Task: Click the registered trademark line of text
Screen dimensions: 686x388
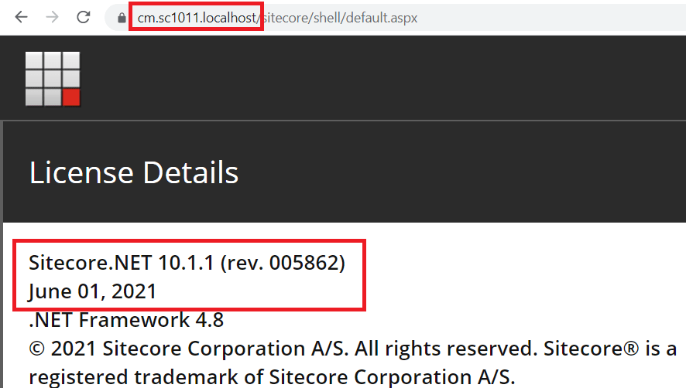Action: tap(271, 376)
